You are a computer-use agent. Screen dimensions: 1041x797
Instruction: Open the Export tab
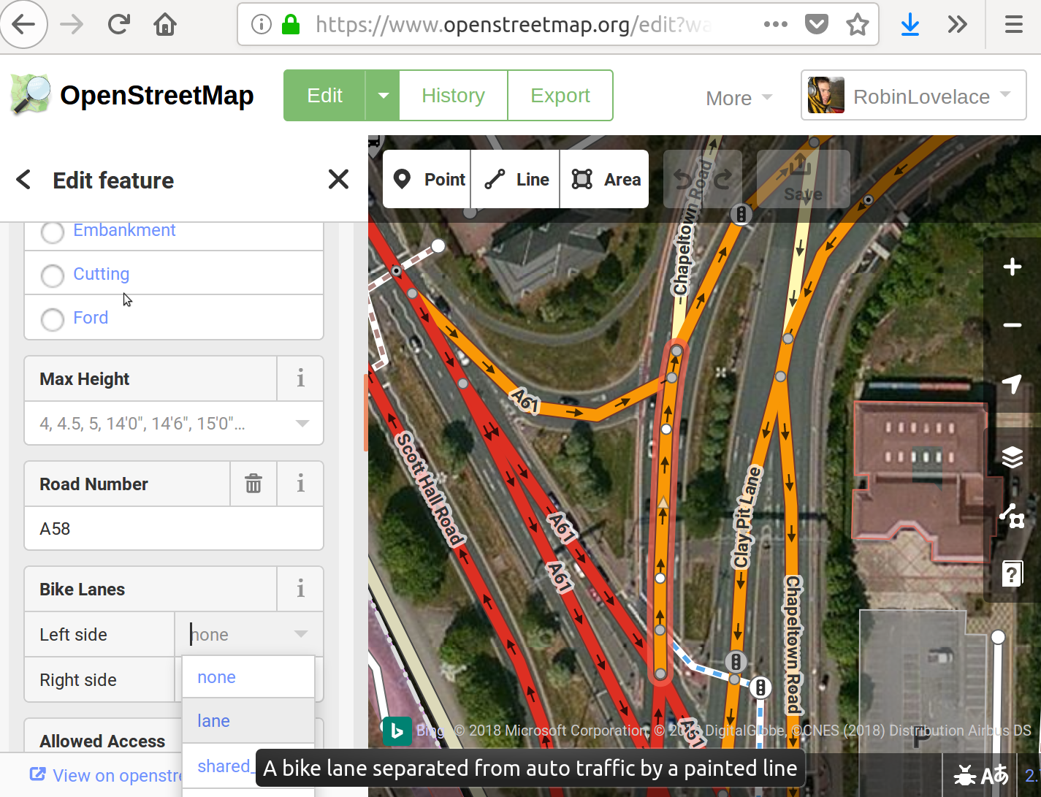coord(560,96)
